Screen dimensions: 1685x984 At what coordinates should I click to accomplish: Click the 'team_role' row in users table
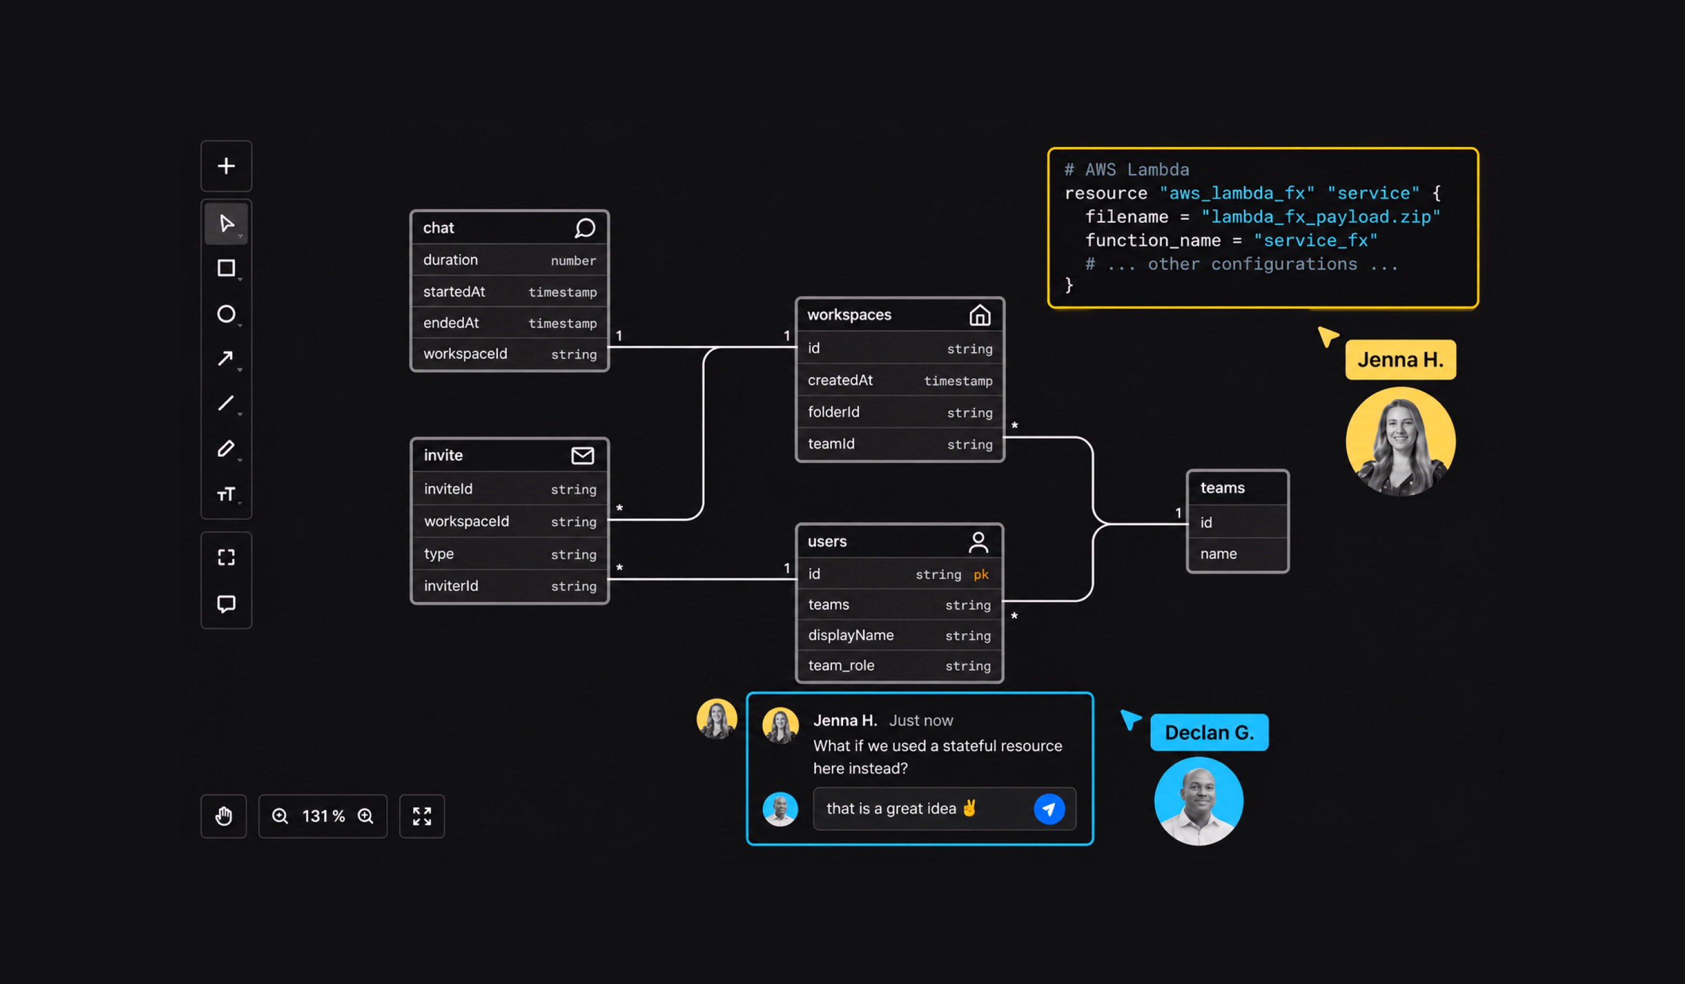(899, 666)
